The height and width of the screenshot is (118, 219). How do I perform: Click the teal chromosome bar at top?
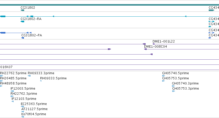110,5
